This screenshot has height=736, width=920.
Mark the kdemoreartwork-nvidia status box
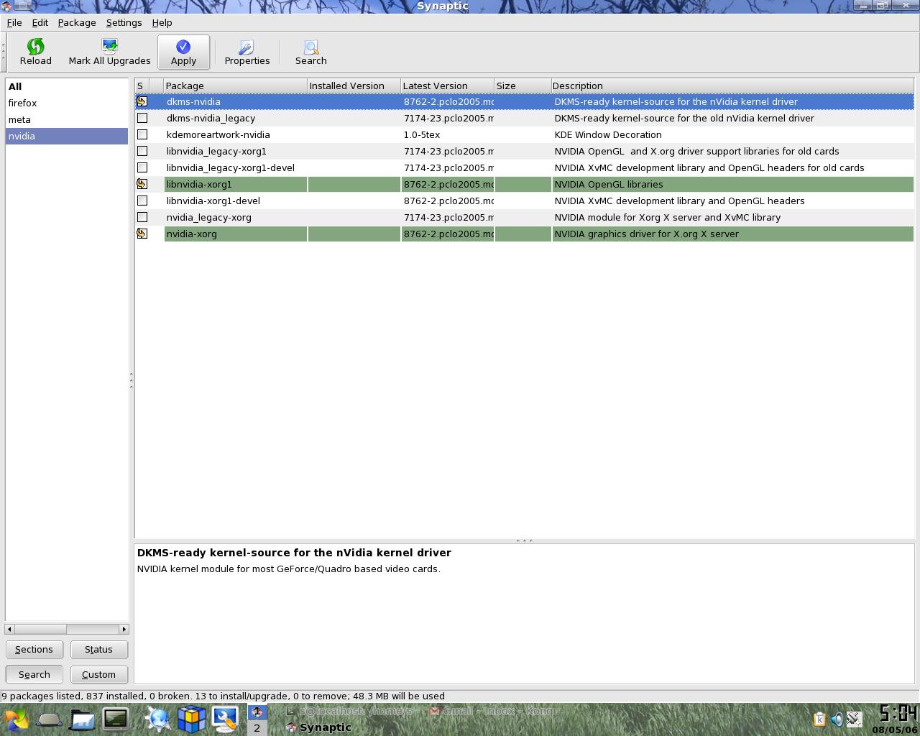click(x=142, y=134)
